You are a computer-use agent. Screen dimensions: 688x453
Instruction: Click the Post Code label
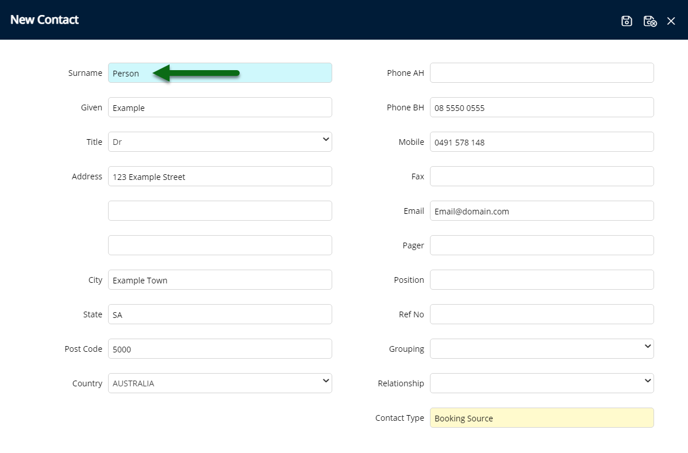point(83,348)
